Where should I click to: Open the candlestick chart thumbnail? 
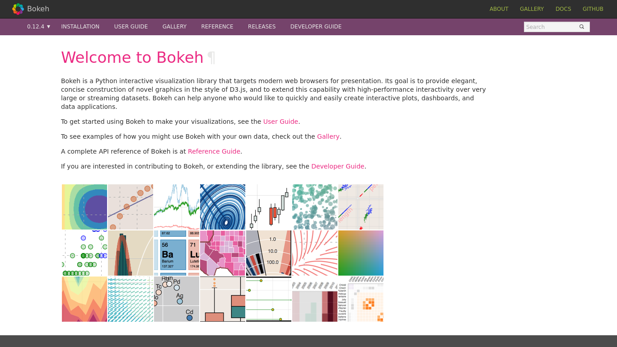click(x=269, y=207)
